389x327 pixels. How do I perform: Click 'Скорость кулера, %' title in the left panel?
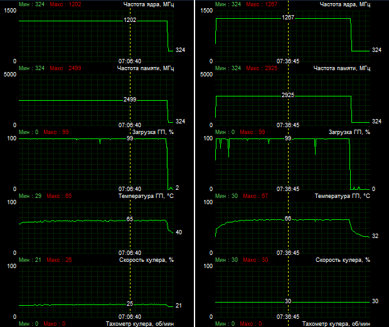coord(146,260)
